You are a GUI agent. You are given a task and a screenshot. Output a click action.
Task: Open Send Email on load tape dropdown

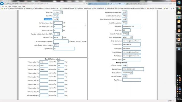pyautogui.click(x=125, y=16)
